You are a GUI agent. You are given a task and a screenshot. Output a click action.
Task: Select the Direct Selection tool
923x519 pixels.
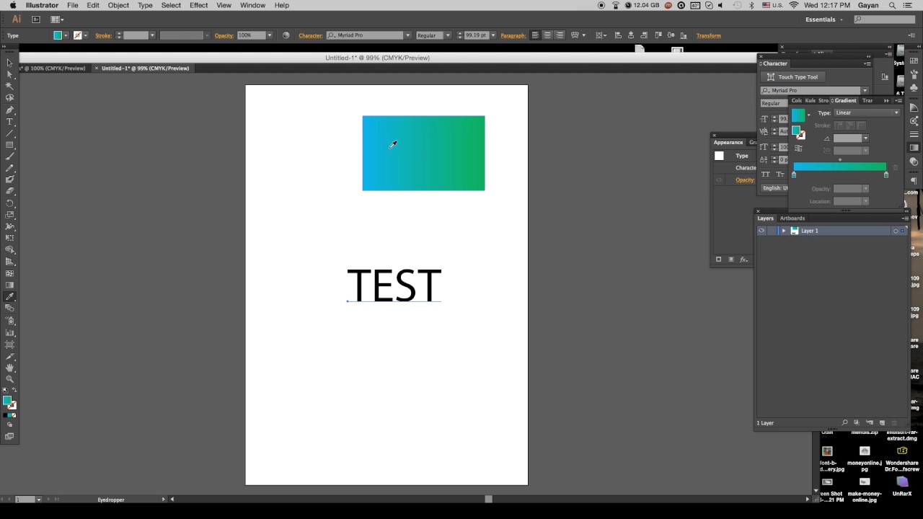9,74
